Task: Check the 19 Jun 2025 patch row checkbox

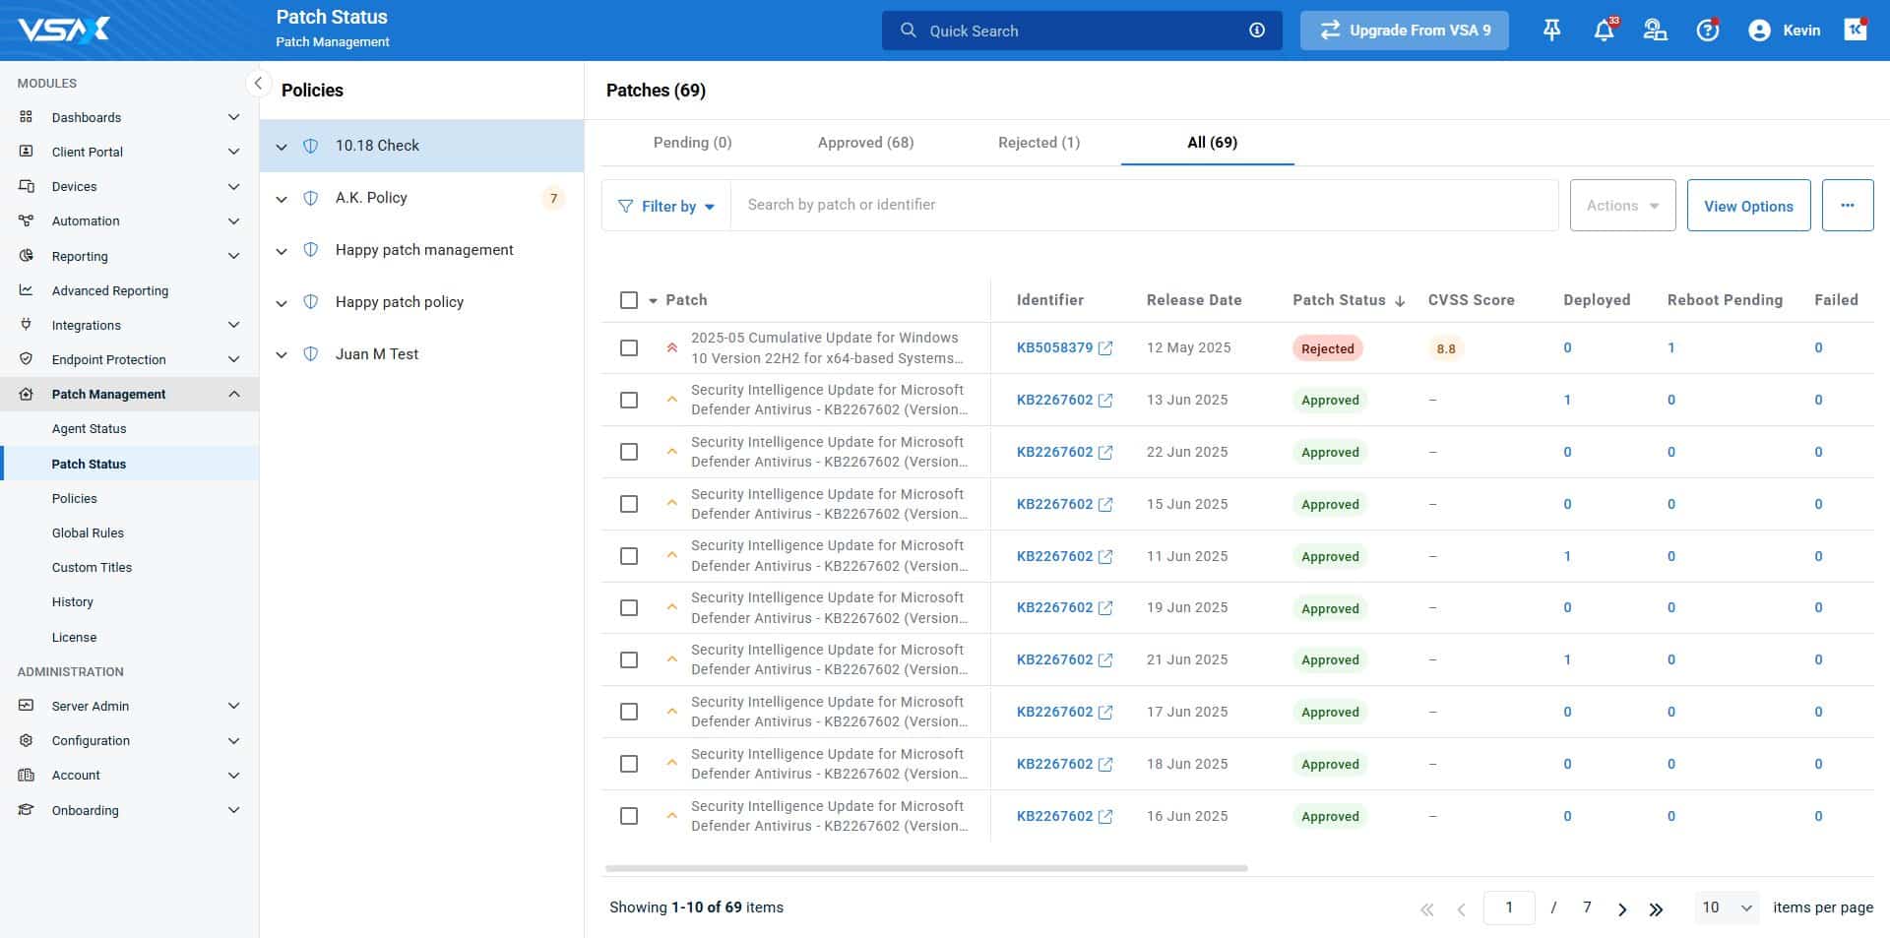Action: (x=629, y=608)
